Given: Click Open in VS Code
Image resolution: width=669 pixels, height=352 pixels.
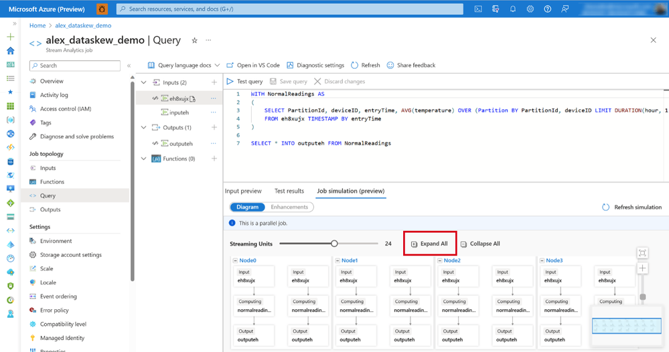Looking at the screenshot, I should pos(253,65).
